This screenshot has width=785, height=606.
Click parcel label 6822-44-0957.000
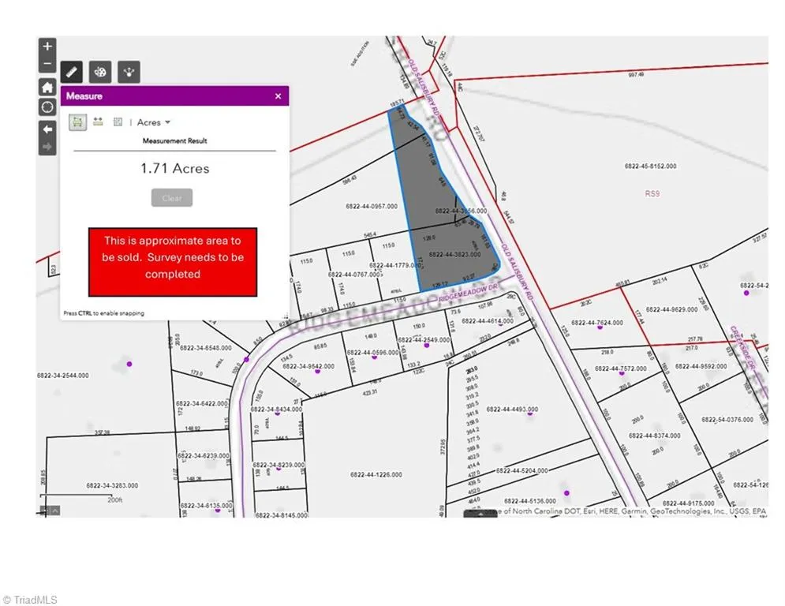[x=372, y=207]
